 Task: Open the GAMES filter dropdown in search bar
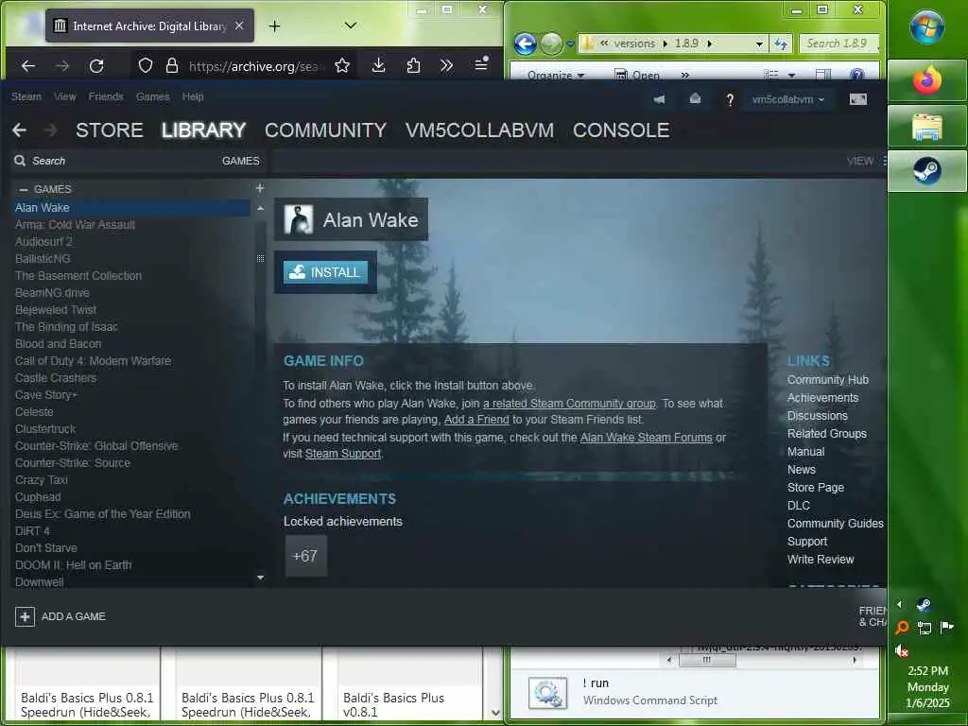point(241,161)
